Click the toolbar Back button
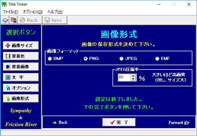This screenshot has height=136, width=197. tap(30, 20)
